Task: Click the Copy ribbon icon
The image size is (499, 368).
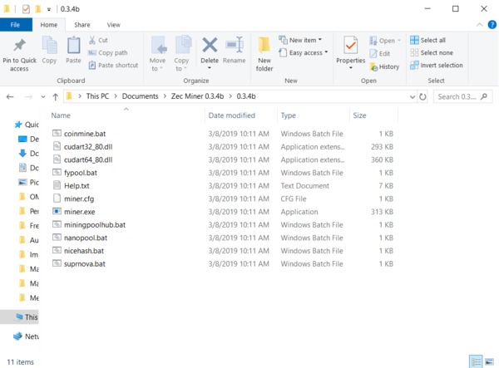Action: click(49, 45)
